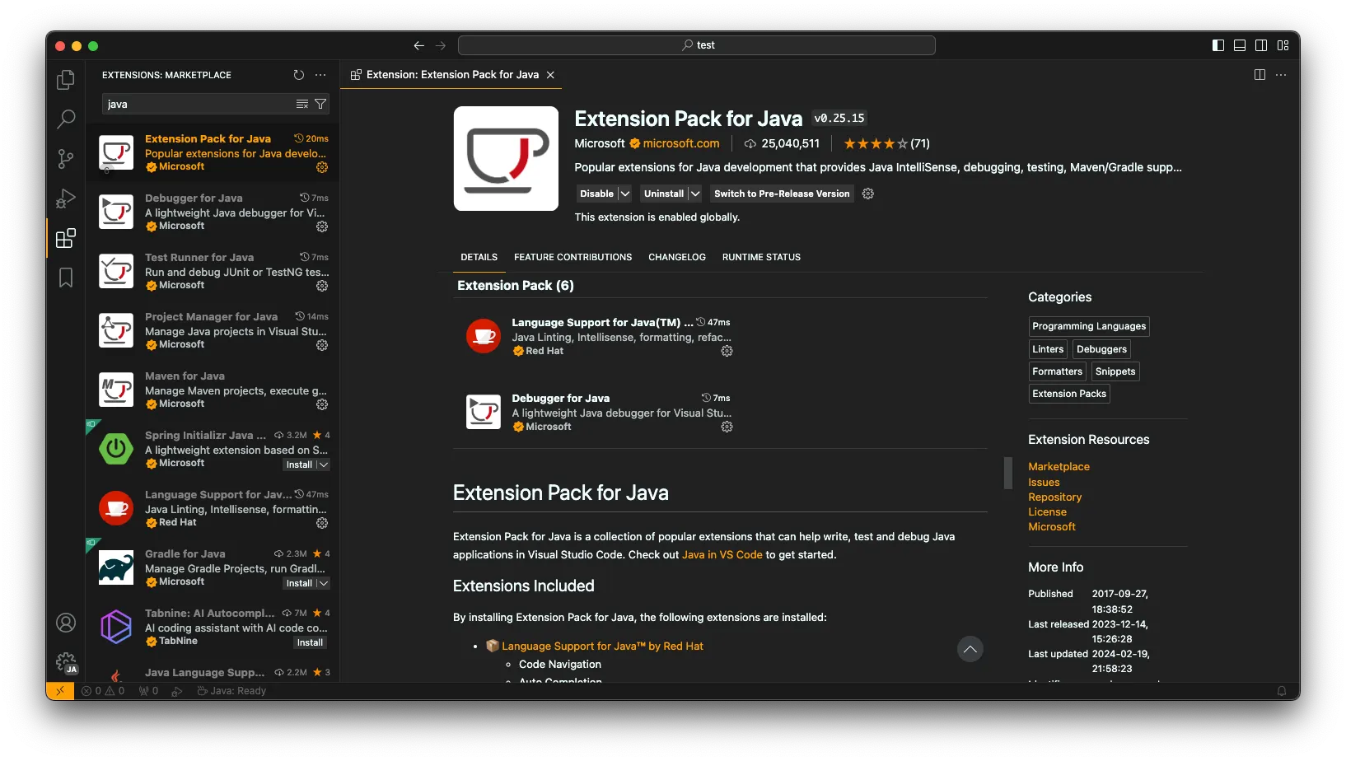Switch to Feature Contributions tab
This screenshot has width=1346, height=761.
[x=573, y=257]
